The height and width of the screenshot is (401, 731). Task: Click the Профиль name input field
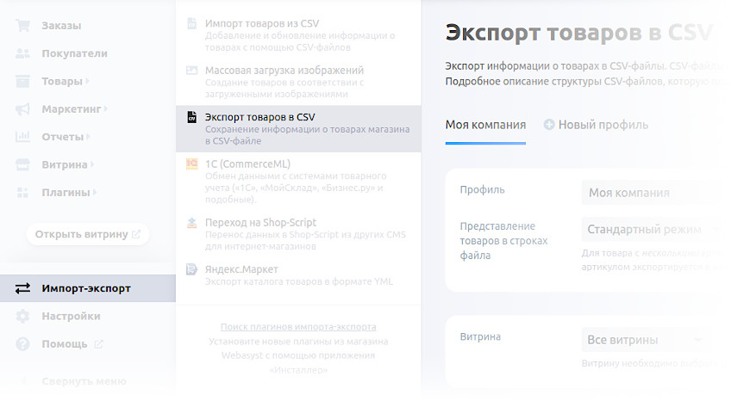pos(650,193)
